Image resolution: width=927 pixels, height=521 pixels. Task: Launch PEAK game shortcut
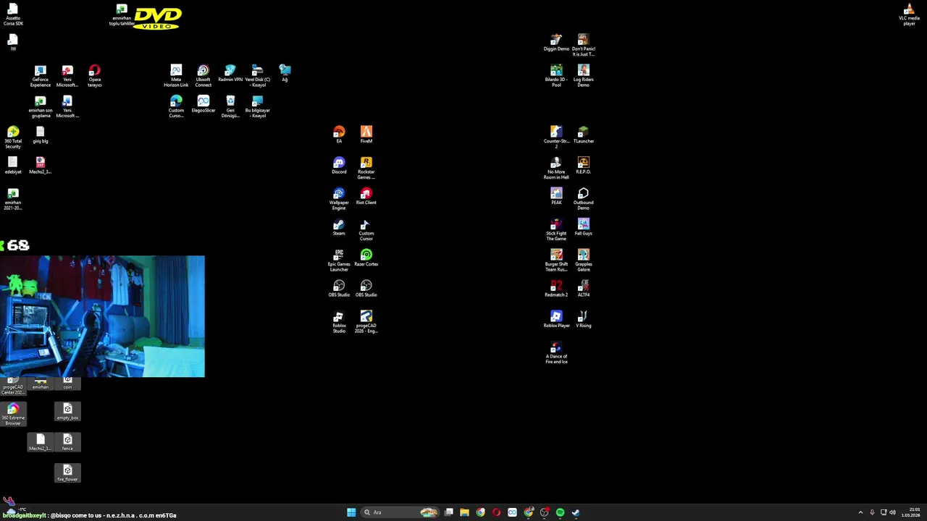click(556, 196)
